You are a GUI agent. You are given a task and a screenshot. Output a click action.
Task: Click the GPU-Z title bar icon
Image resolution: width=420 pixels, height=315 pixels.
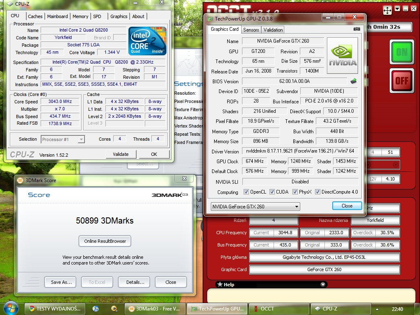[210, 19]
